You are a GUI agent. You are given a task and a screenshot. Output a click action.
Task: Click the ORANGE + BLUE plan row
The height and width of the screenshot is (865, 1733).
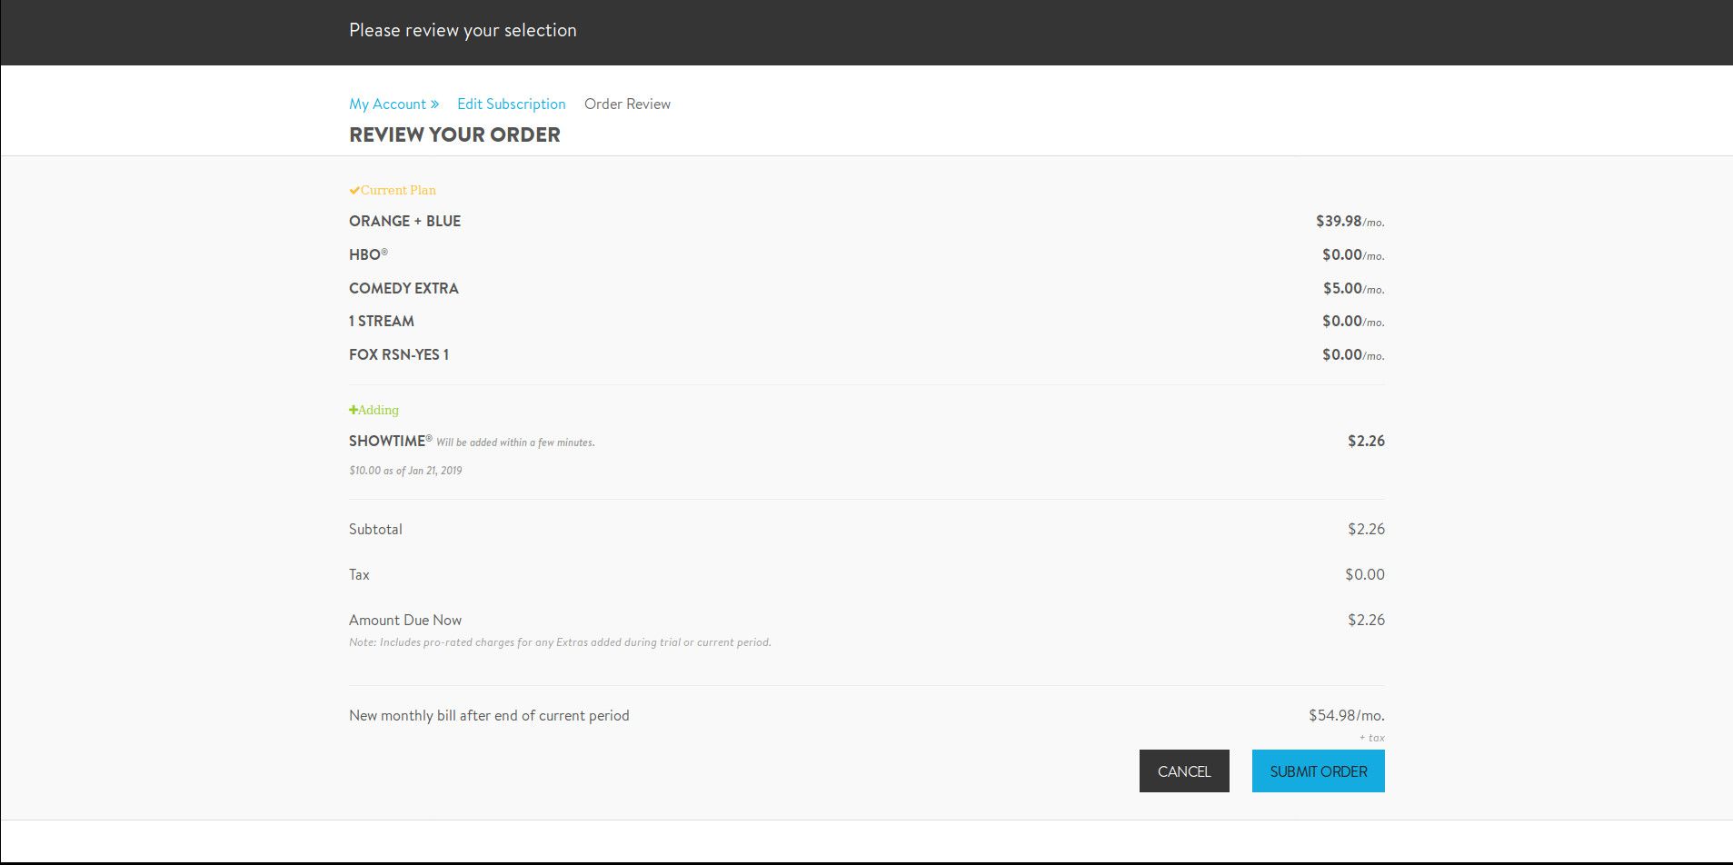click(866, 221)
